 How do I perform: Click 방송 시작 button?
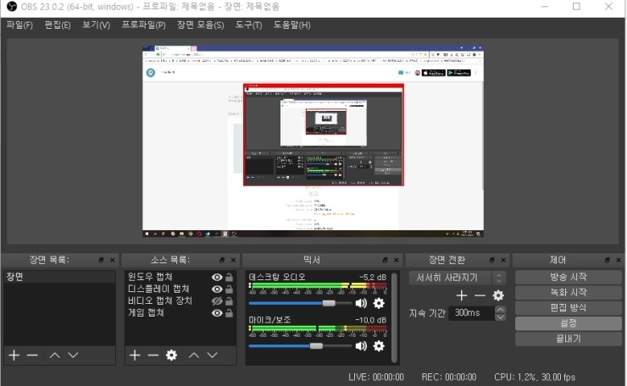(569, 277)
